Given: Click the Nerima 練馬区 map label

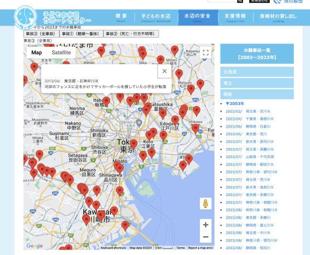Looking at the screenshot, I should pyautogui.click(x=77, y=111).
